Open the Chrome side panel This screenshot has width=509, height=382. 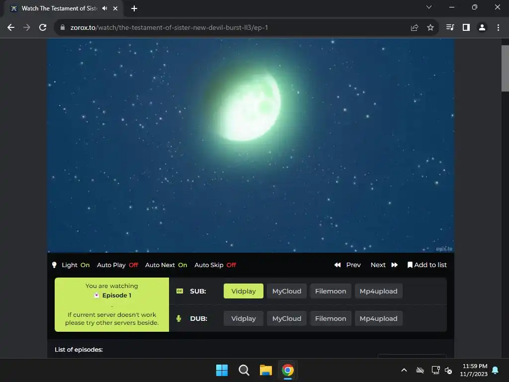466,28
